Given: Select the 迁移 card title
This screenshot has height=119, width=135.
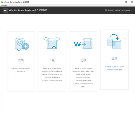Looking at the screenshot, I should [83, 60].
